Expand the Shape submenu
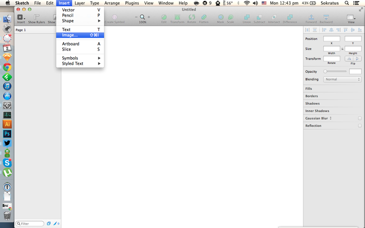The width and height of the screenshot is (365, 228). (x=80, y=21)
